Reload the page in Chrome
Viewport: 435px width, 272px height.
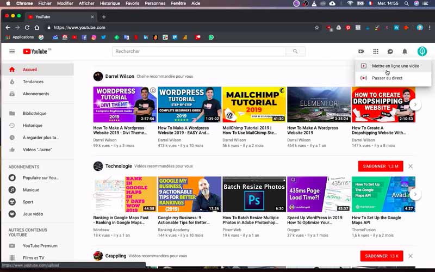click(x=27, y=28)
